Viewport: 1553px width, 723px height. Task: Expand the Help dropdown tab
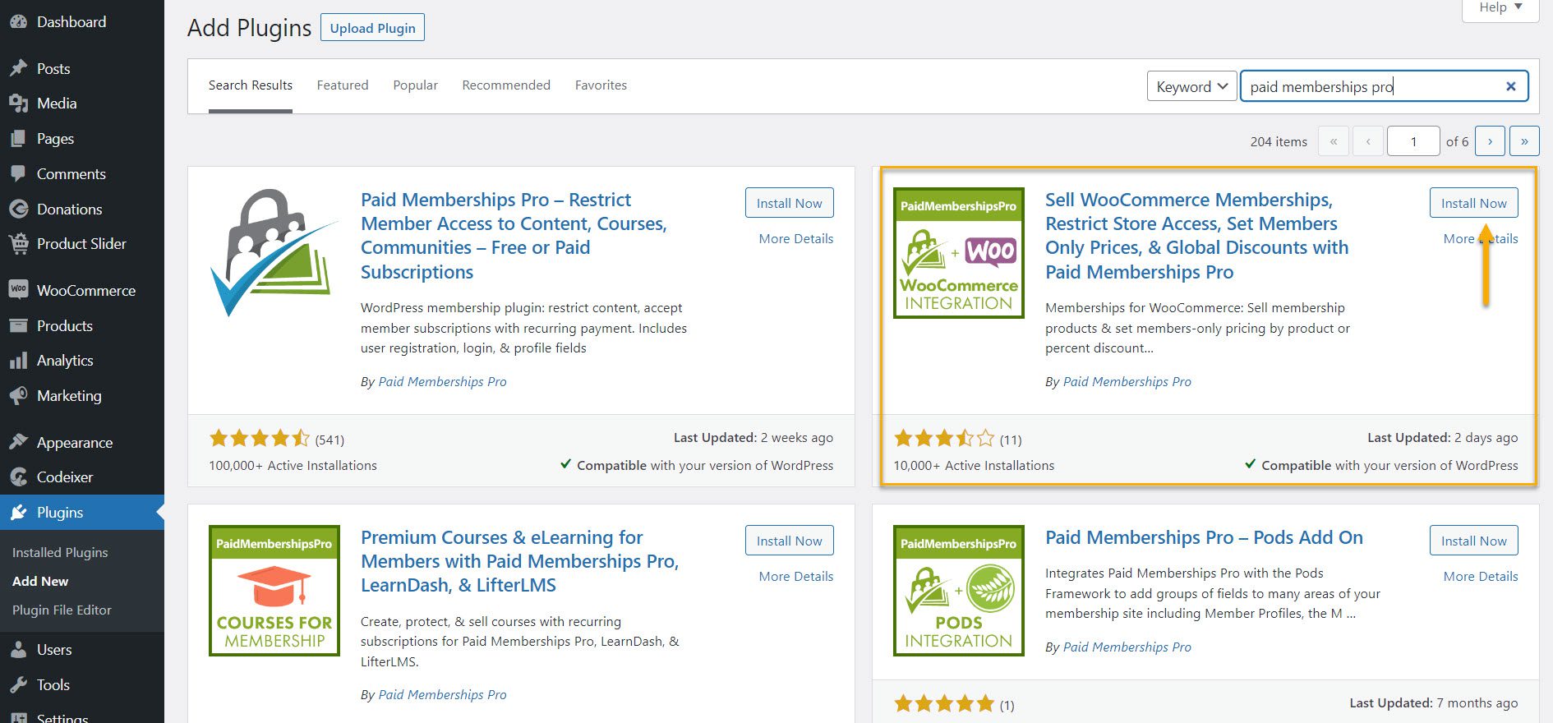[1500, 8]
